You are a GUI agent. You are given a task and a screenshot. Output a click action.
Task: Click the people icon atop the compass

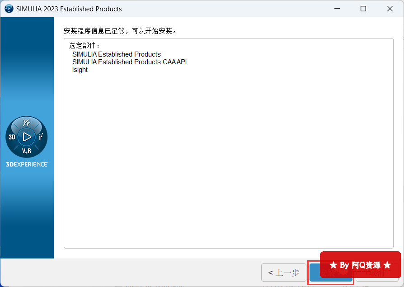(x=27, y=123)
